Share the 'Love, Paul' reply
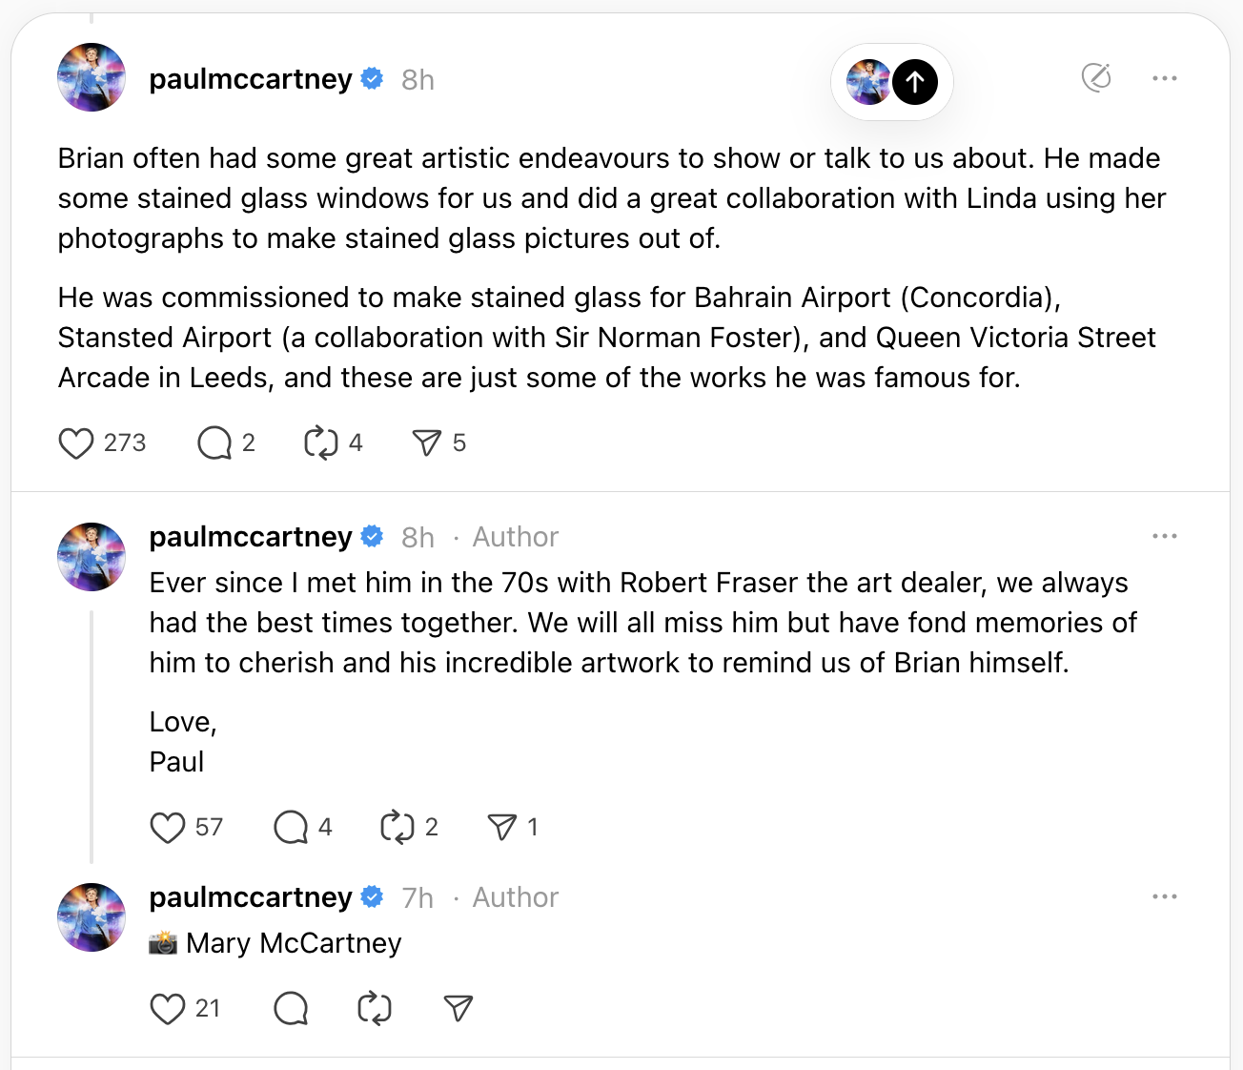Viewport: 1243px width, 1070px height. [x=501, y=828]
